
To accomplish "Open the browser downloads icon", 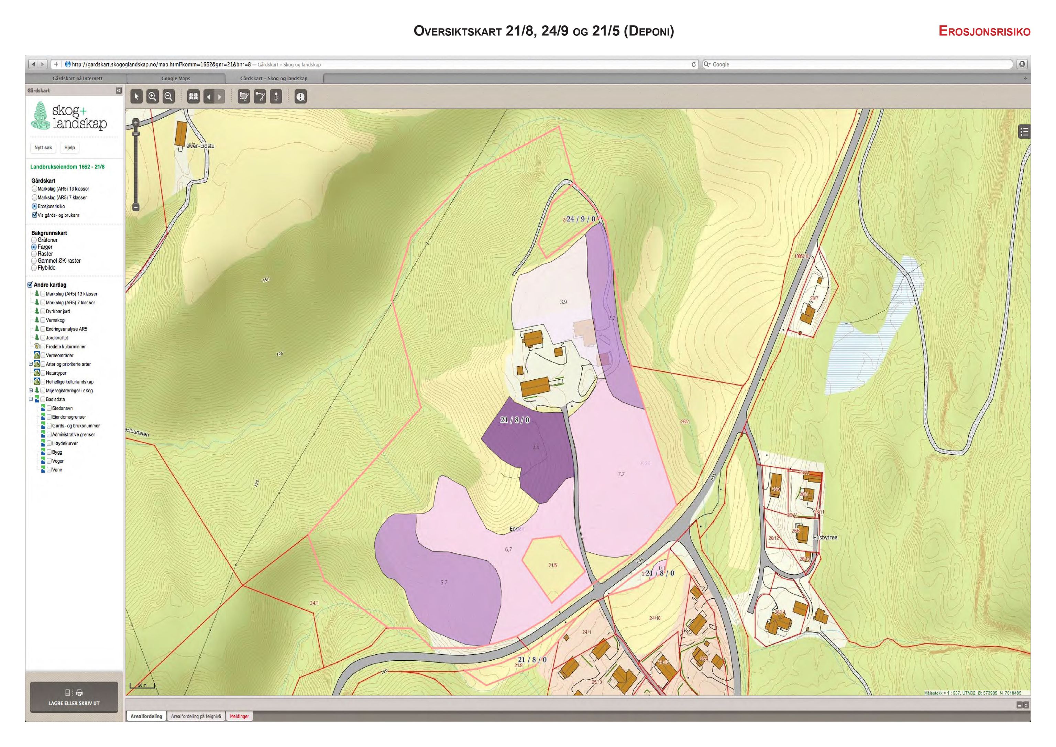I will point(1022,64).
